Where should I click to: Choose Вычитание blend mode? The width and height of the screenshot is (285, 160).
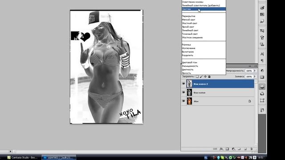pos(204,52)
